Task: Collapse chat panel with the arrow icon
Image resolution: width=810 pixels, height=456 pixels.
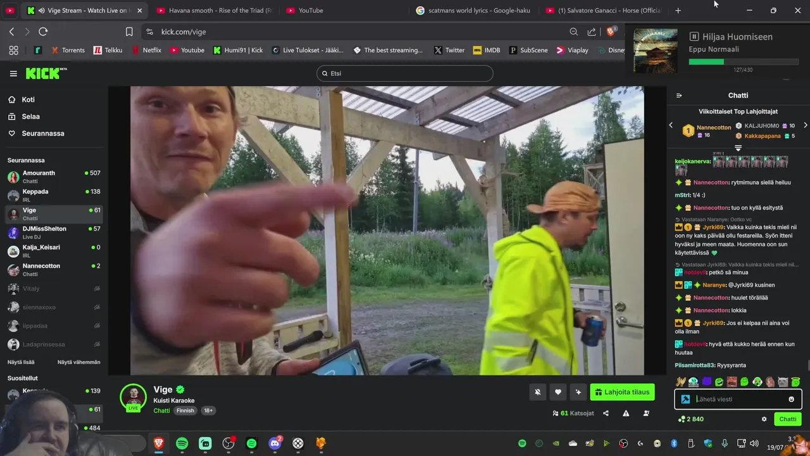Action: (679, 96)
